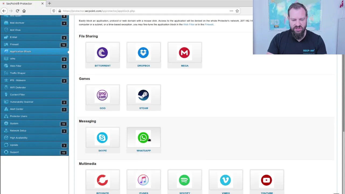Select the MEGA file sharing icon
This screenshot has height=194, width=345.
(x=184, y=53)
